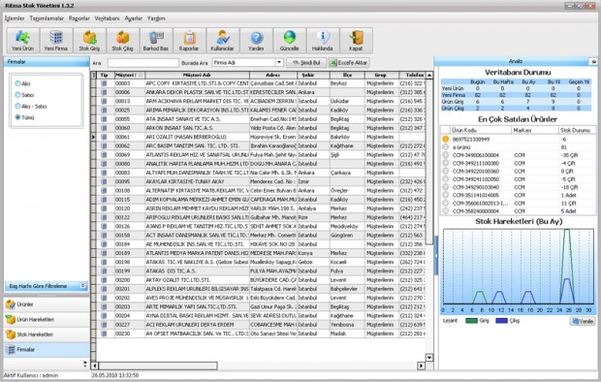The height and width of the screenshot is (382, 601).
Task: Click the Ürün Kodu column header in Analiz
Action: (481, 130)
